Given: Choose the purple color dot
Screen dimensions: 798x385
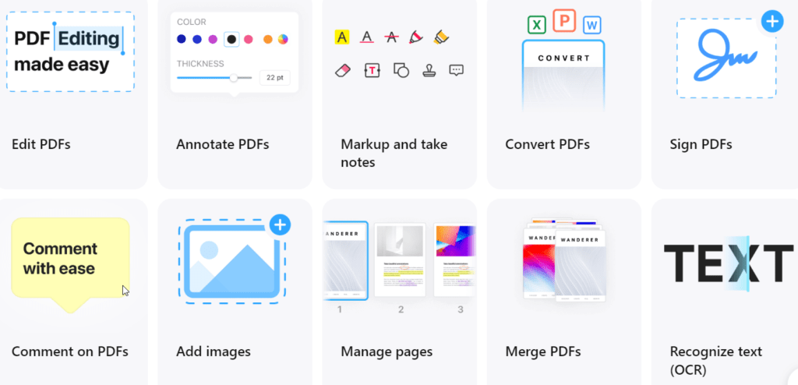Looking at the screenshot, I should [x=213, y=39].
